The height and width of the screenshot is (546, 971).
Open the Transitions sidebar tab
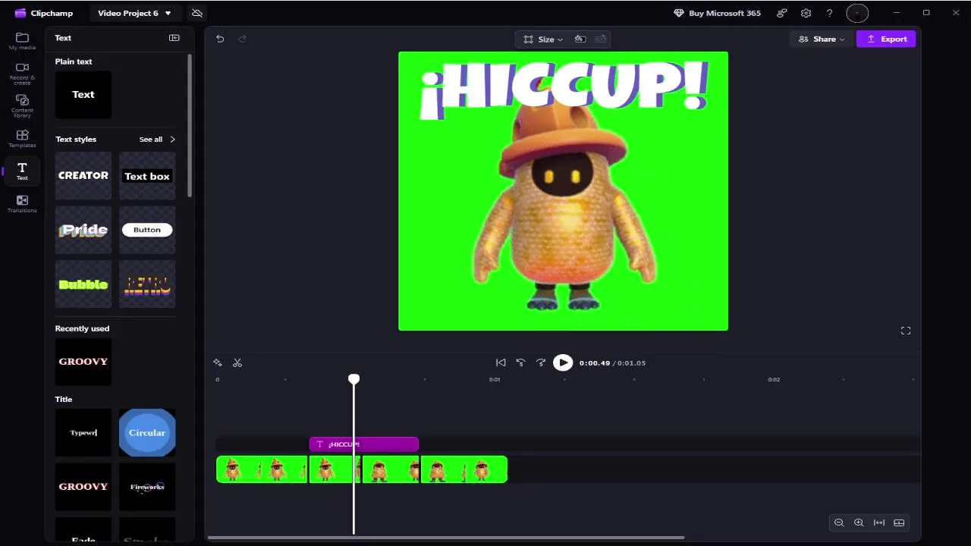[x=22, y=204]
